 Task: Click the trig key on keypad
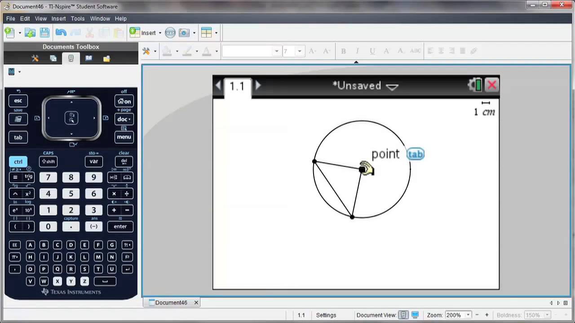coord(28,177)
